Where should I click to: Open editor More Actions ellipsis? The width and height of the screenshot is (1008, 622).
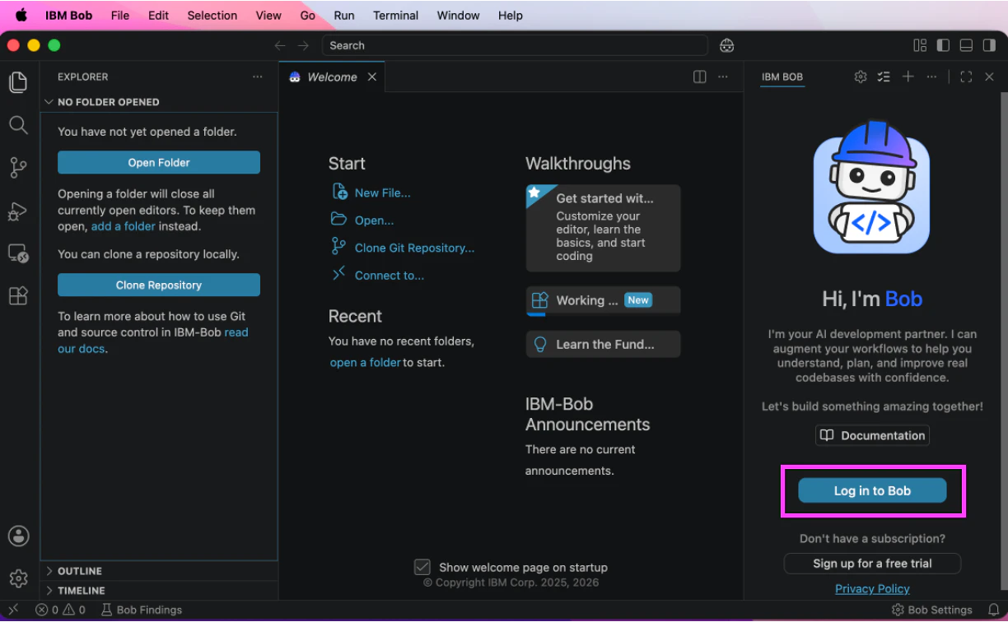click(722, 77)
